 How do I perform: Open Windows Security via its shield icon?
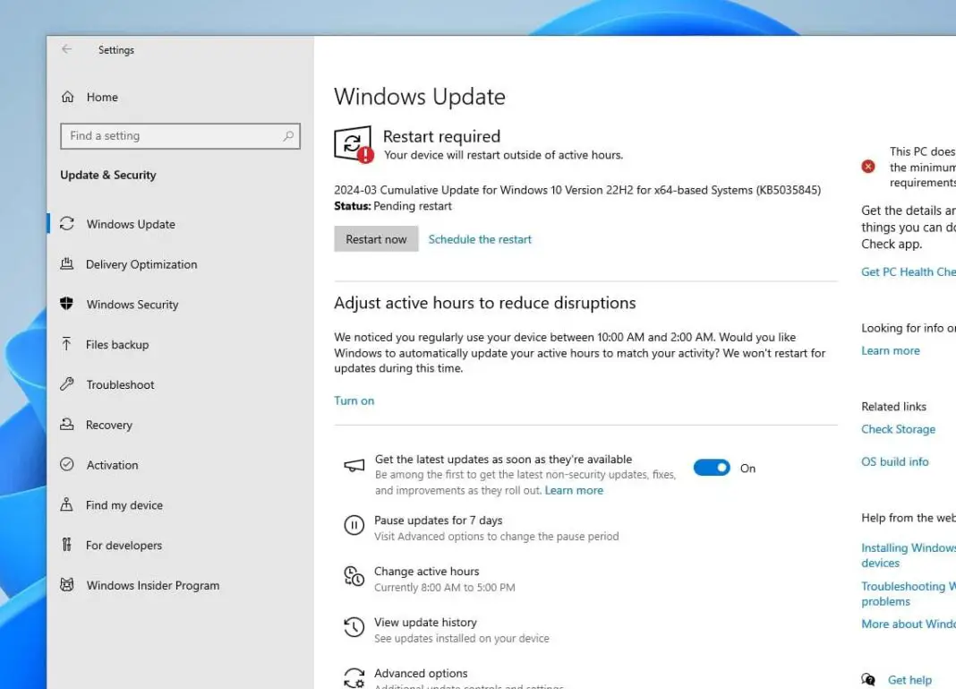point(67,304)
